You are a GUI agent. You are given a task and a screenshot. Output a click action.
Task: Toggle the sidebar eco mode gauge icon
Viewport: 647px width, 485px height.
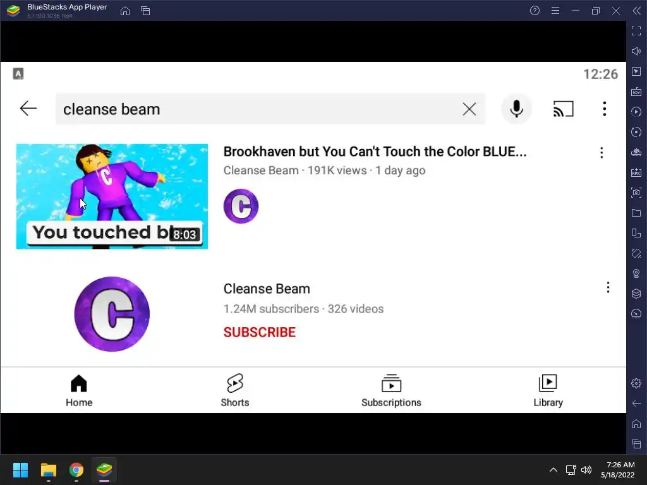636,313
